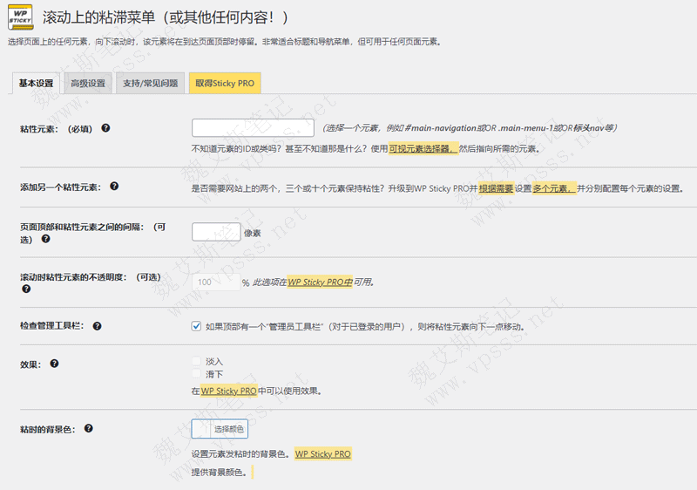
Task: Open the 取得Sticky PRO tab
Action: [x=225, y=83]
